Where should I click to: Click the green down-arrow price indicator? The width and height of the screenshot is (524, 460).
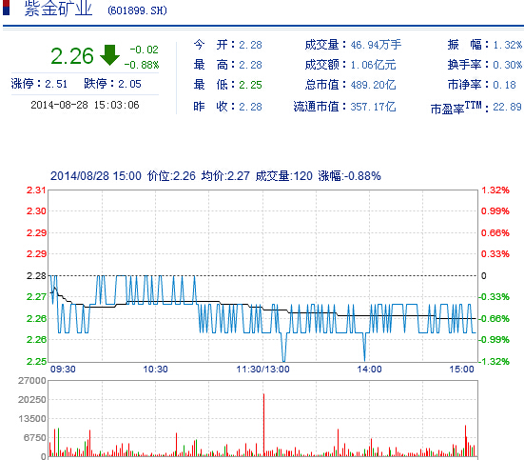[109, 55]
